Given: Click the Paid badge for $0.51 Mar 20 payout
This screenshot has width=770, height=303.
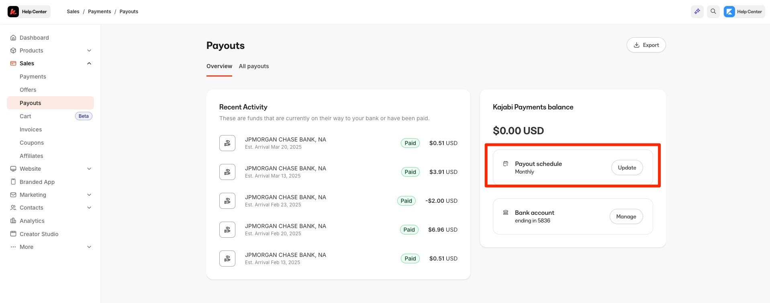Looking at the screenshot, I should coord(410,143).
